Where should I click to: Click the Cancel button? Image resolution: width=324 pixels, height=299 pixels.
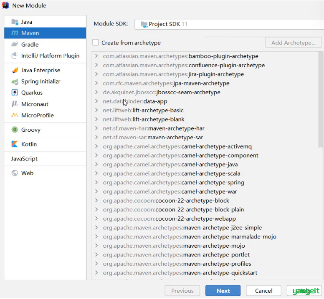point(263,291)
